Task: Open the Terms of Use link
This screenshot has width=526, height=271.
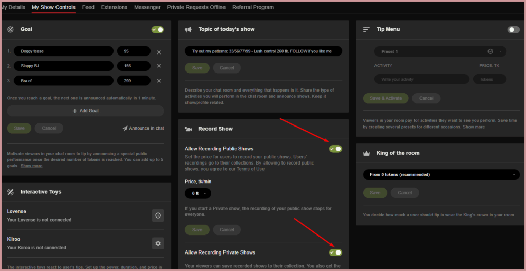Action: [x=251, y=169]
